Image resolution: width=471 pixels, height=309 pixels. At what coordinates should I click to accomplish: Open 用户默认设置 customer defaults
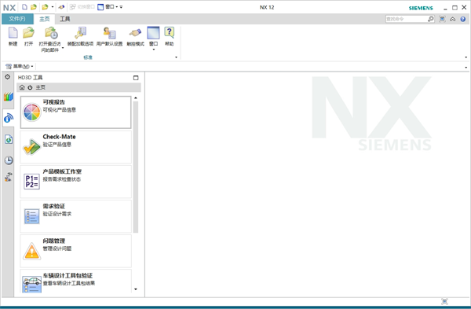point(110,36)
